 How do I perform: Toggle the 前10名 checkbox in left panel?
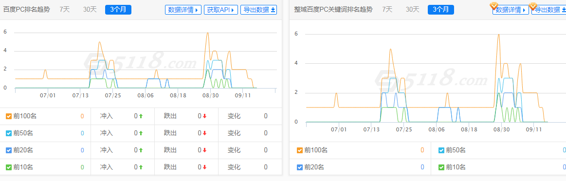9,167
